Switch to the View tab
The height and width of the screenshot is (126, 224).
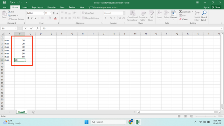82,7
